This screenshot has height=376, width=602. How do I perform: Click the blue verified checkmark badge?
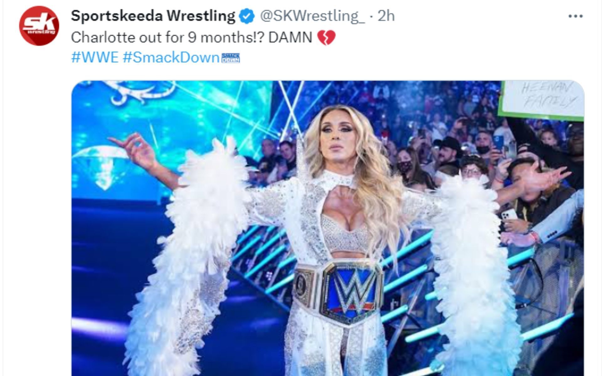[247, 16]
